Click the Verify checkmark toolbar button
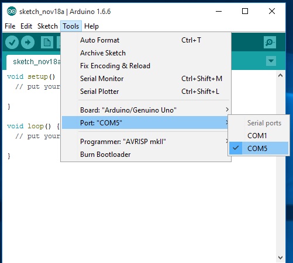The width and height of the screenshot is (293, 263). coord(12,42)
